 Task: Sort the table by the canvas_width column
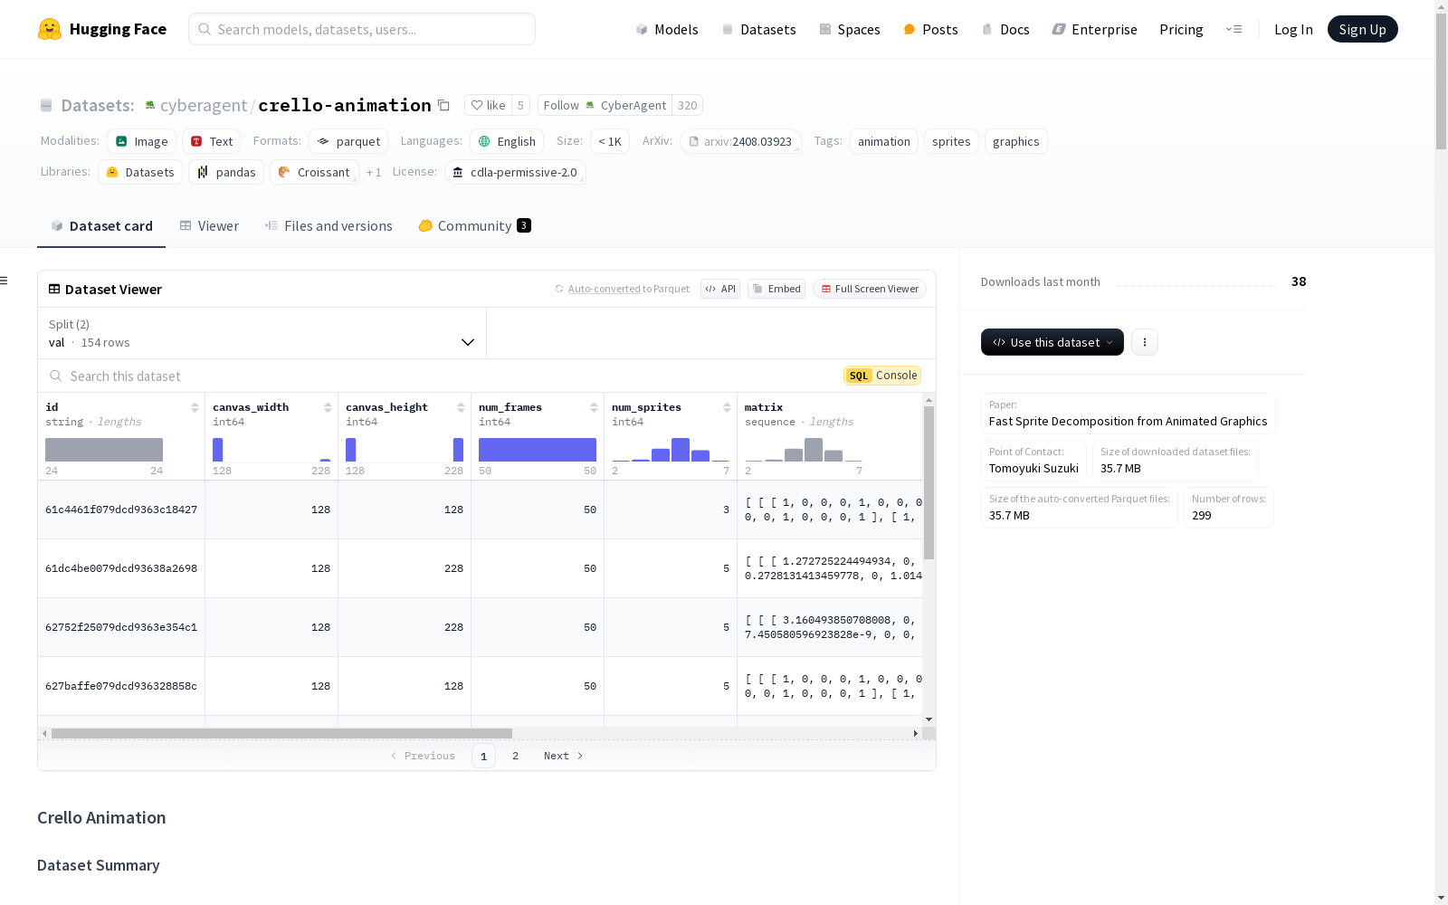(x=328, y=407)
